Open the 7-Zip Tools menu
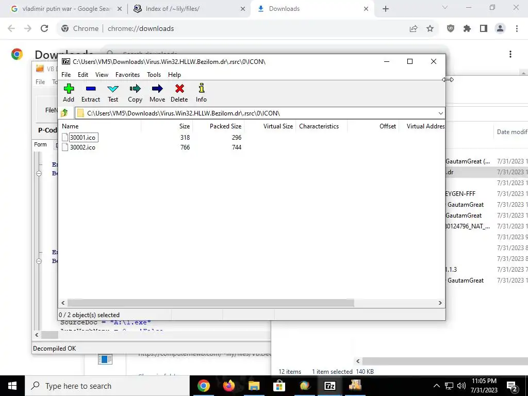The width and height of the screenshot is (528, 396). click(154, 75)
